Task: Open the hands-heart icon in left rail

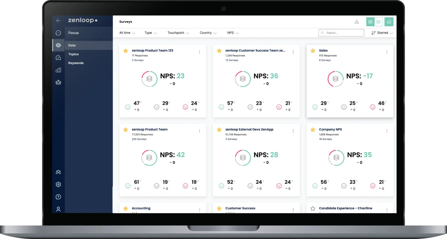Action: point(58,82)
